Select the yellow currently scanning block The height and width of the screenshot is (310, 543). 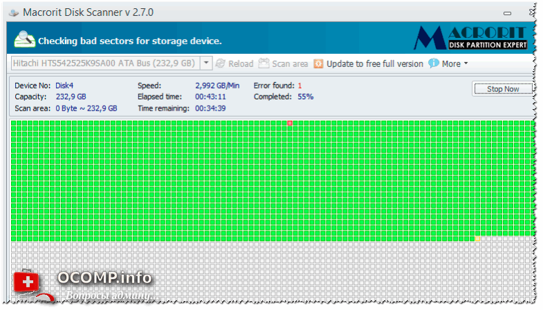tap(477, 238)
